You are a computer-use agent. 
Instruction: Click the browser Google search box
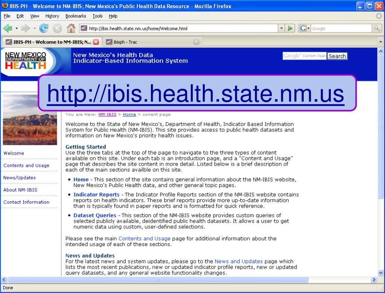click(341, 29)
